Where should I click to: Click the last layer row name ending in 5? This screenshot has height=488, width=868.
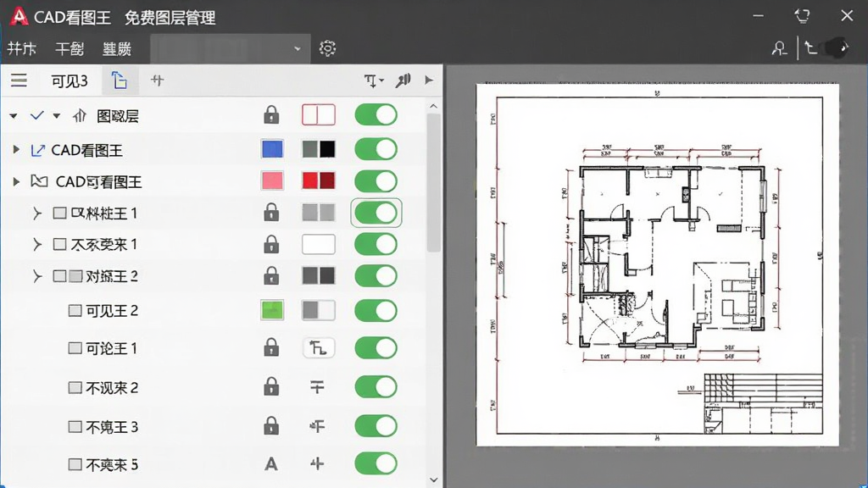112,465
